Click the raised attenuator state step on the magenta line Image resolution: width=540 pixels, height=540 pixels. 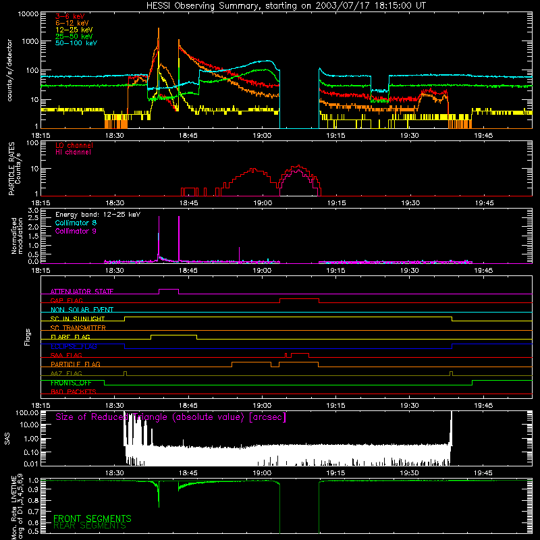[x=169, y=290]
